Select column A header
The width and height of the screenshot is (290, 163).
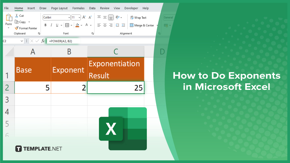[33, 52]
